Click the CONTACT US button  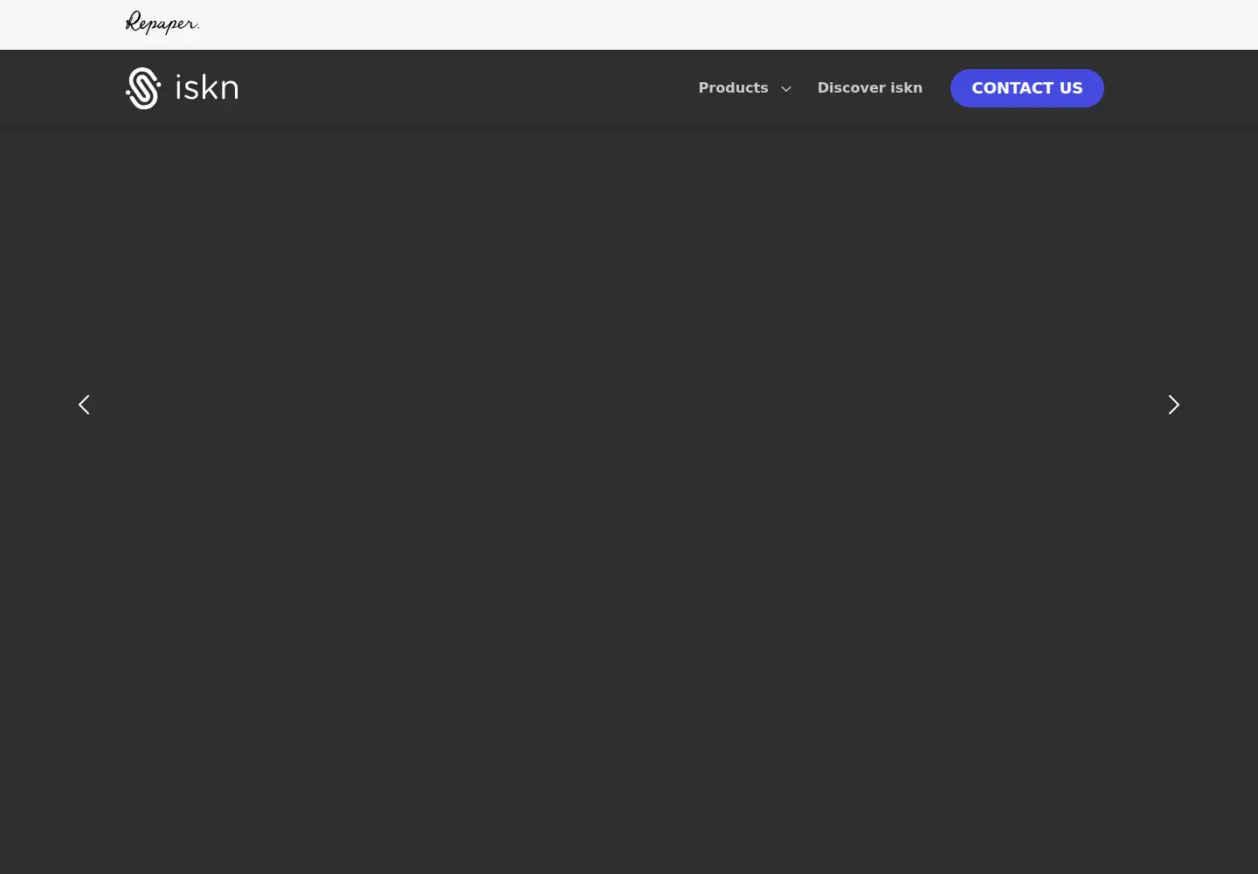click(x=1026, y=88)
